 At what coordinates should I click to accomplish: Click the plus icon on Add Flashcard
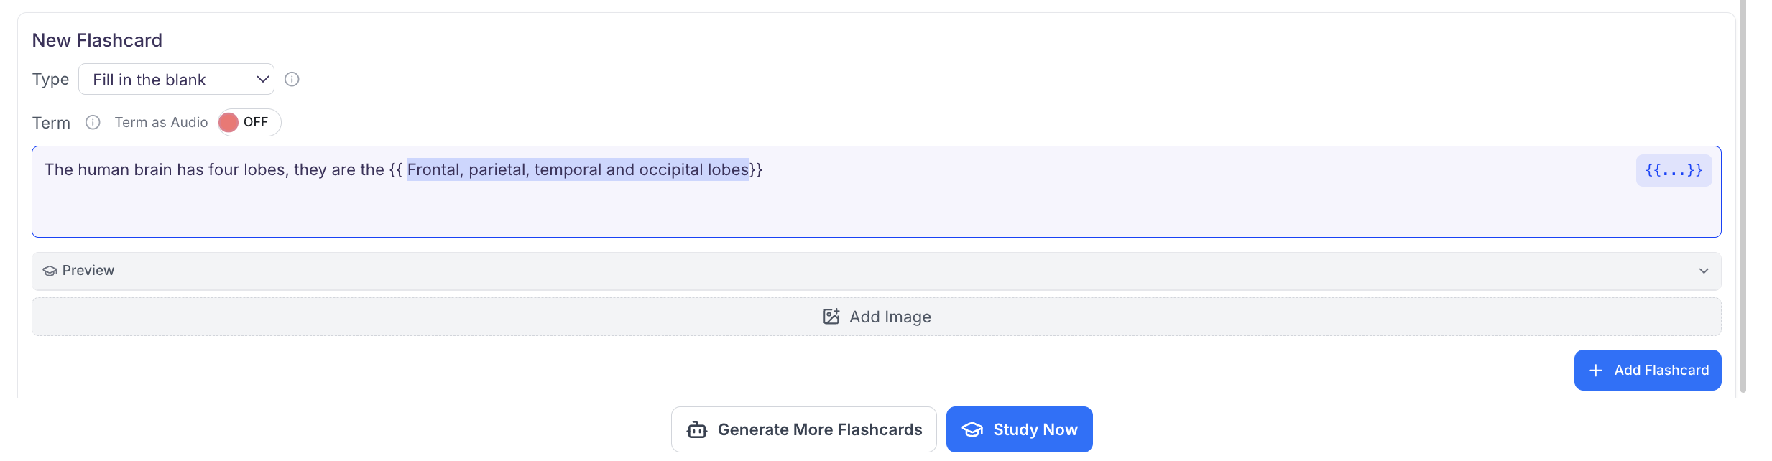1596,370
